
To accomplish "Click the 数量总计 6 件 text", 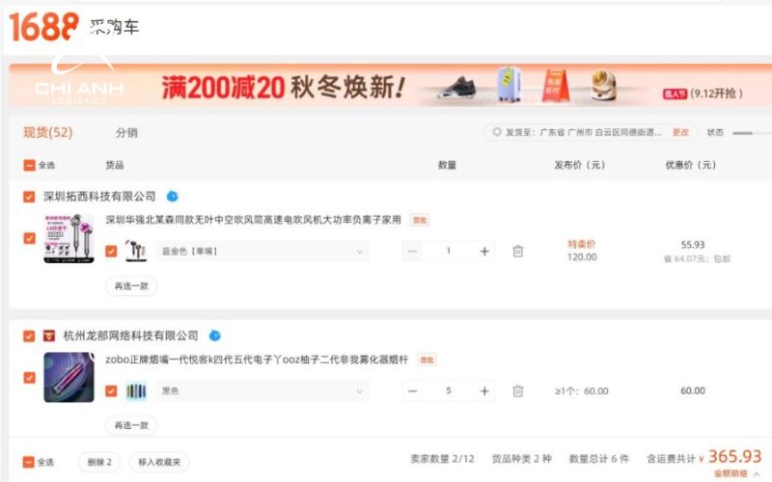I will [x=599, y=459].
